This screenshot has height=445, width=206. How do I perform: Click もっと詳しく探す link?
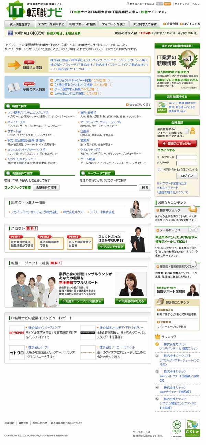138,105
